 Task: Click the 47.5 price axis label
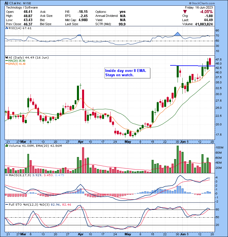pos(219,60)
